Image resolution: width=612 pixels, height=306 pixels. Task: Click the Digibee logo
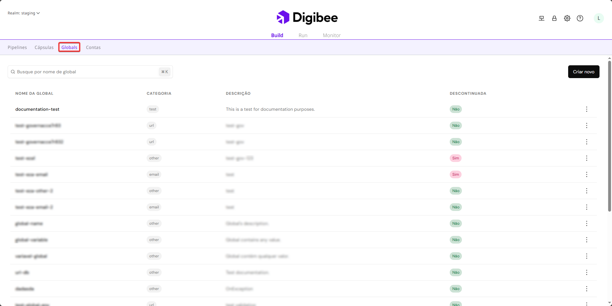click(307, 18)
